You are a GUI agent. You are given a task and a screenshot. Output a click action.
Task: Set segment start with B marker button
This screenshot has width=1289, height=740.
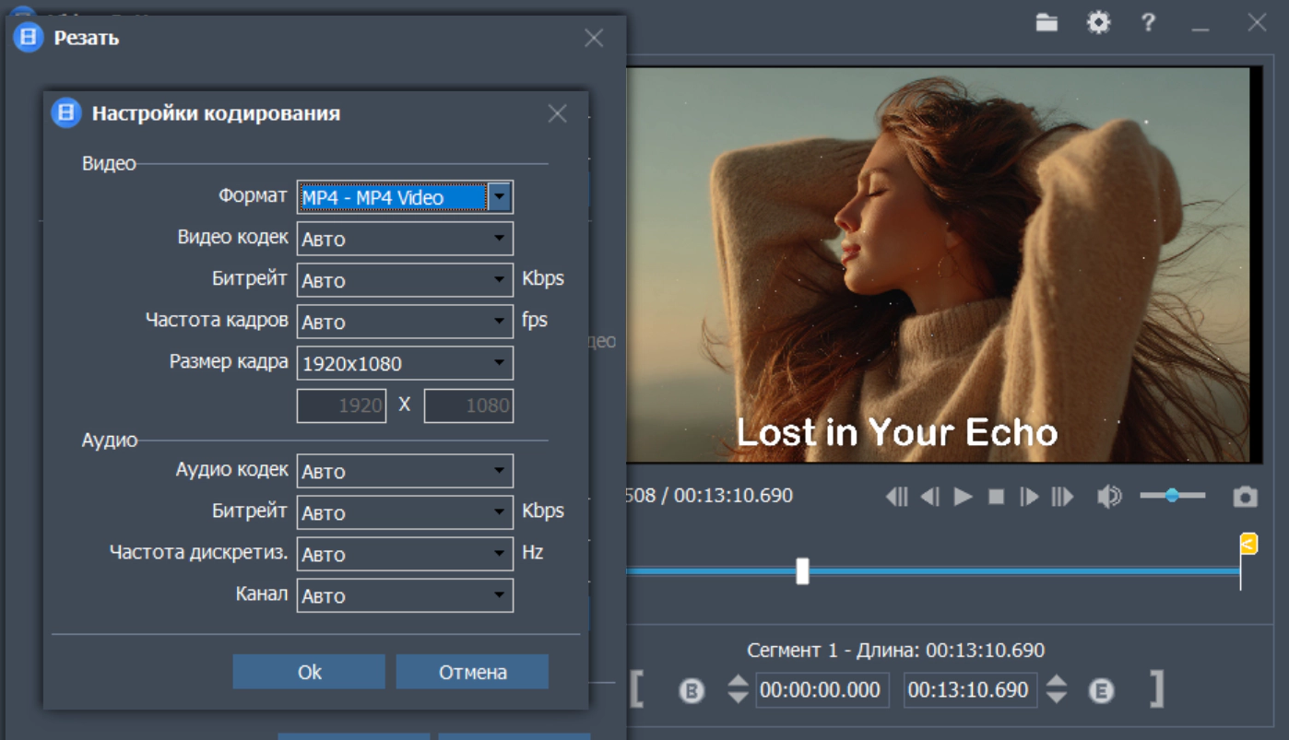pos(692,690)
